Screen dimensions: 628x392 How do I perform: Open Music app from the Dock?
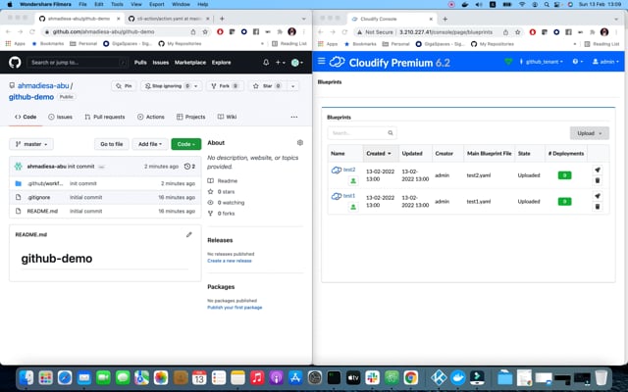(x=257, y=377)
